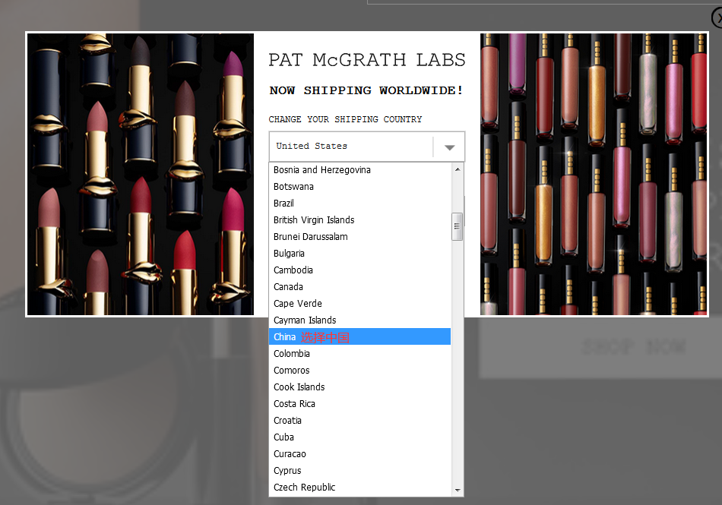Select Cambodia as shipping country
Image resolution: width=722 pixels, height=505 pixels.
tap(293, 270)
